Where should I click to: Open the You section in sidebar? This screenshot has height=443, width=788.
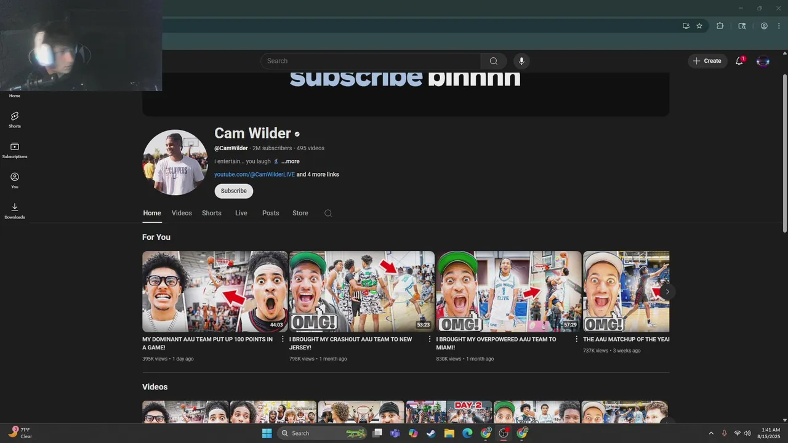click(x=15, y=180)
